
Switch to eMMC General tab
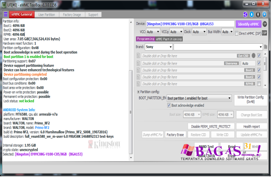[x=22, y=15]
